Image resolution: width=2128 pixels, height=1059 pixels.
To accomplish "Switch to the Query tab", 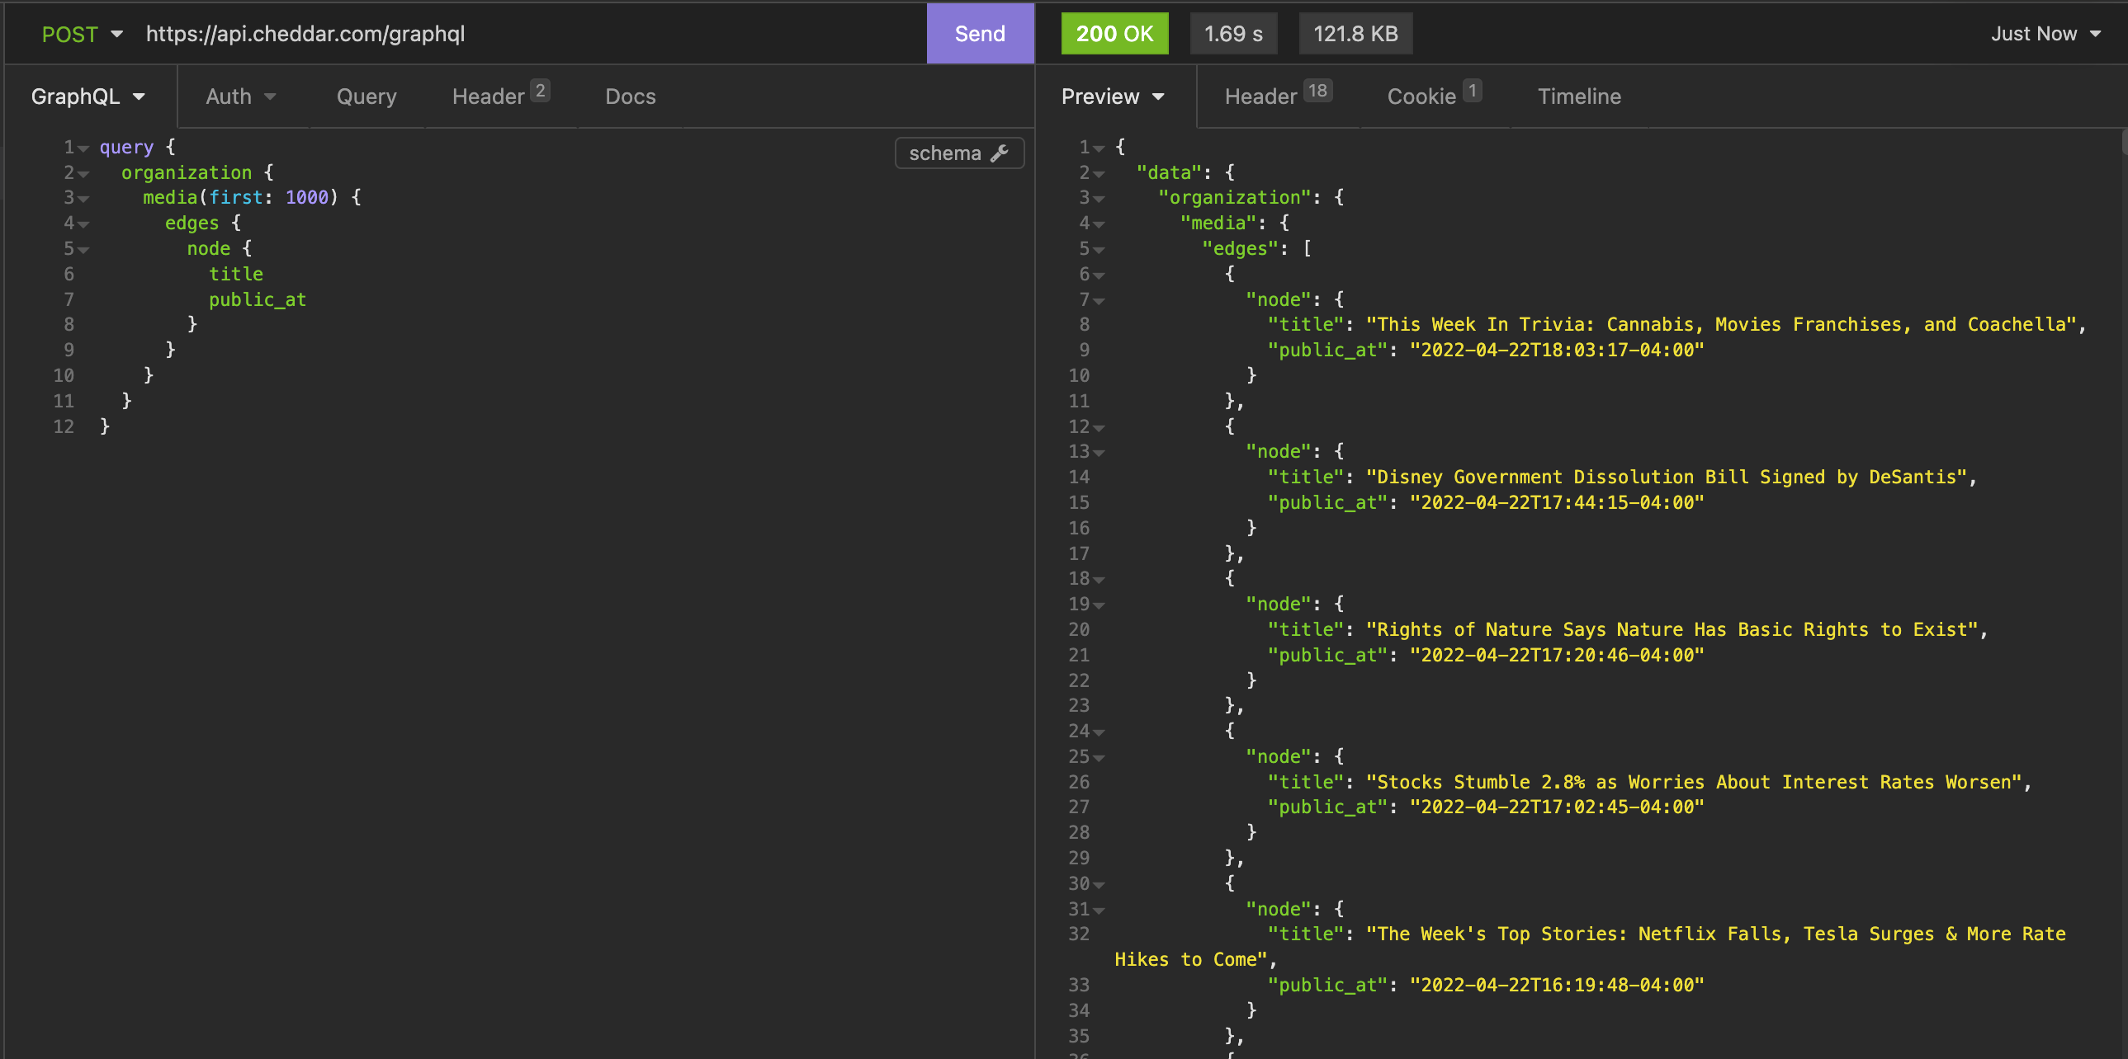I will (x=366, y=96).
